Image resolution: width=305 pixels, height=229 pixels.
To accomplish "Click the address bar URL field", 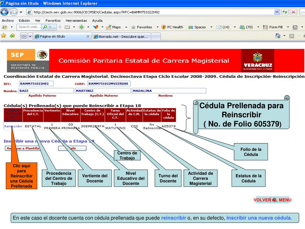I will [x=151, y=12].
